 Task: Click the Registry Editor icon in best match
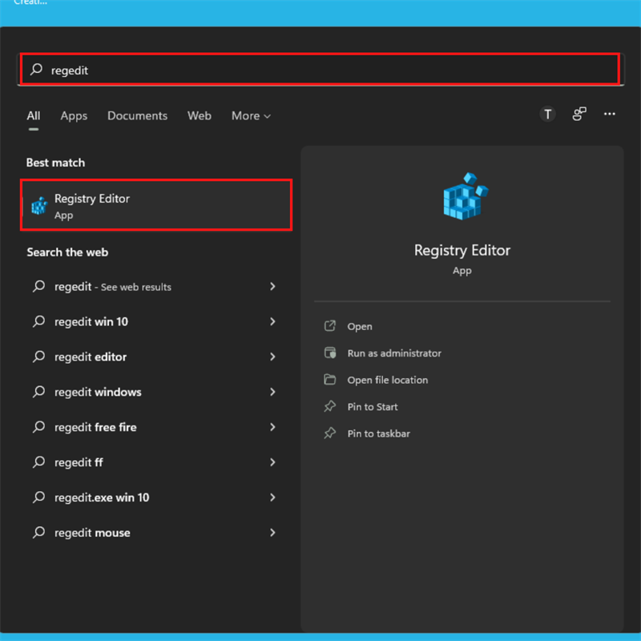[x=39, y=206]
